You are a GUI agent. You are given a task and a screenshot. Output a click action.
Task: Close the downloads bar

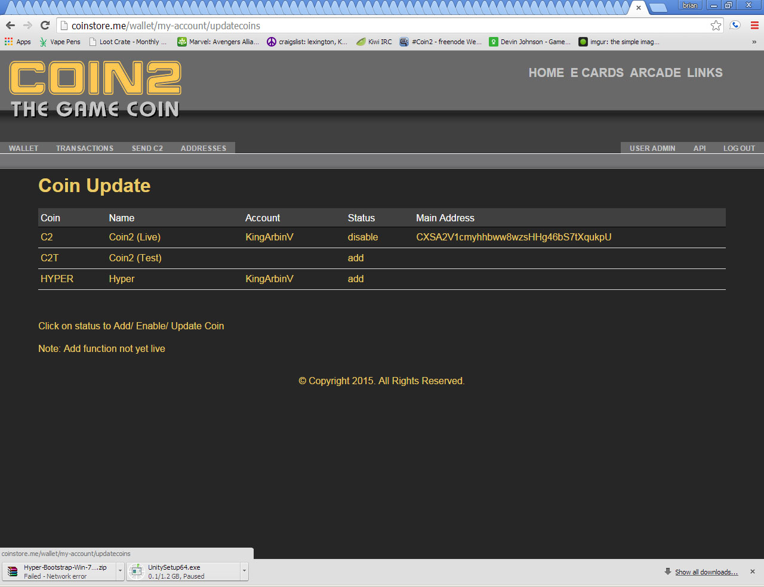[x=753, y=571]
